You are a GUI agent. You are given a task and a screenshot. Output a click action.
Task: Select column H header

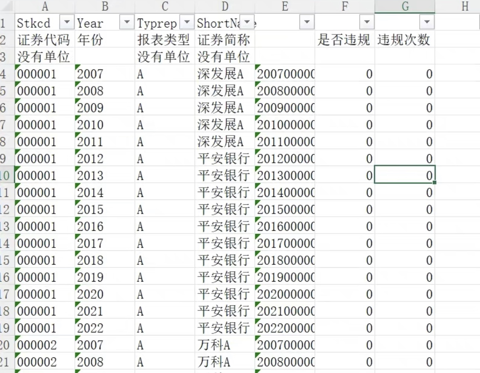[458, 6]
